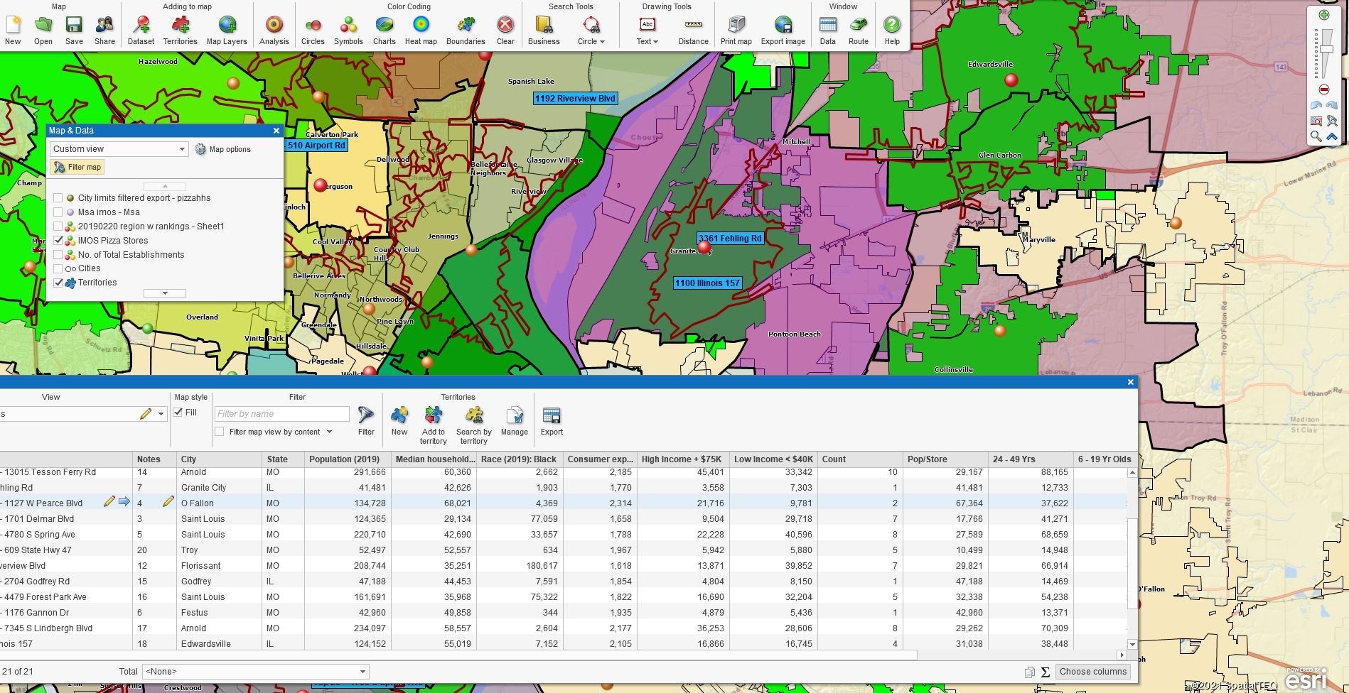Enable the City limits filtered export layer
This screenshot has width=1349, height=693.
(x=58, y=198)
